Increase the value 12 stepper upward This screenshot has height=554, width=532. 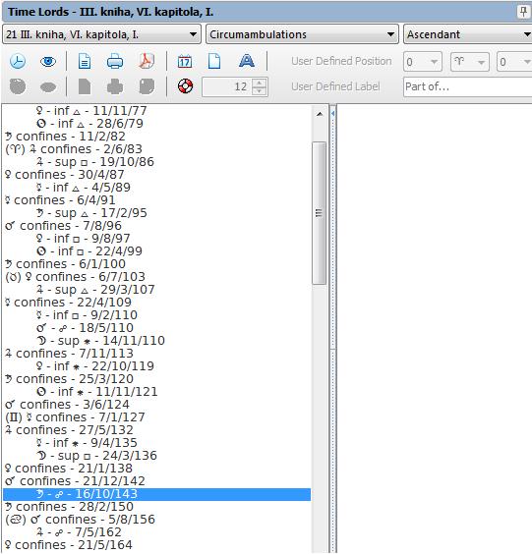(260, 83)
